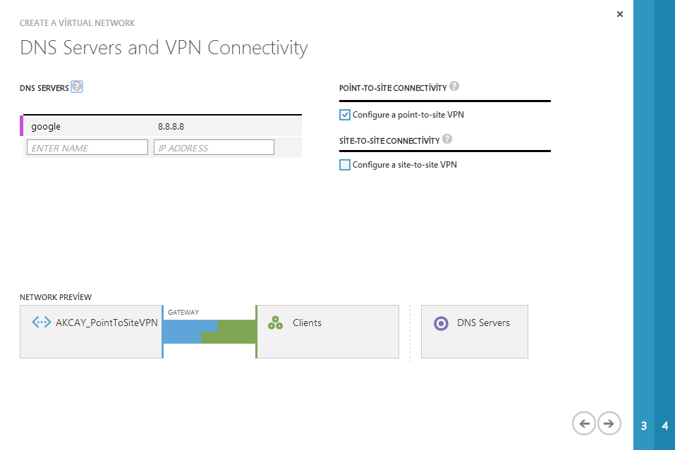Screen dimensions: 675x450
Task: Click the Clients preview tile
Action: click(327, 332)
